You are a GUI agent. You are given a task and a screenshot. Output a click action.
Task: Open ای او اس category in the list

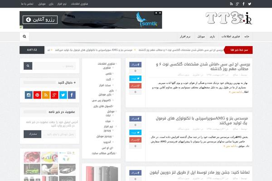click(x=107, y=148)
